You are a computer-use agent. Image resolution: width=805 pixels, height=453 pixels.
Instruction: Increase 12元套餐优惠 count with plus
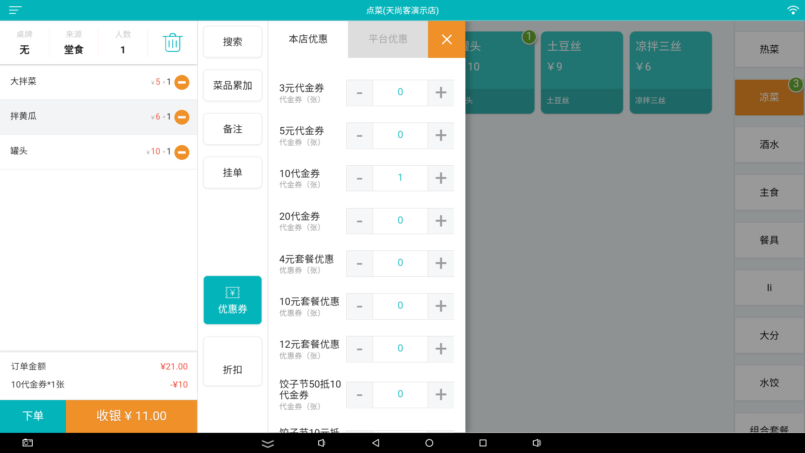point(441,349)
